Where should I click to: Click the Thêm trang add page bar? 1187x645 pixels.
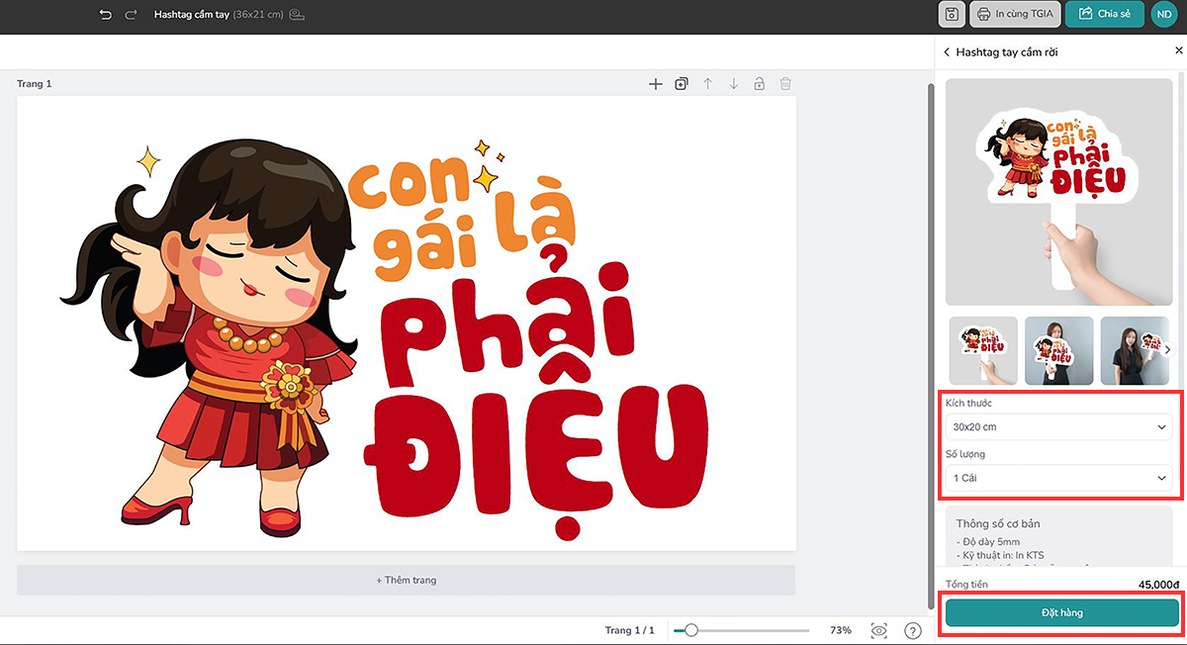coord(406,580)
